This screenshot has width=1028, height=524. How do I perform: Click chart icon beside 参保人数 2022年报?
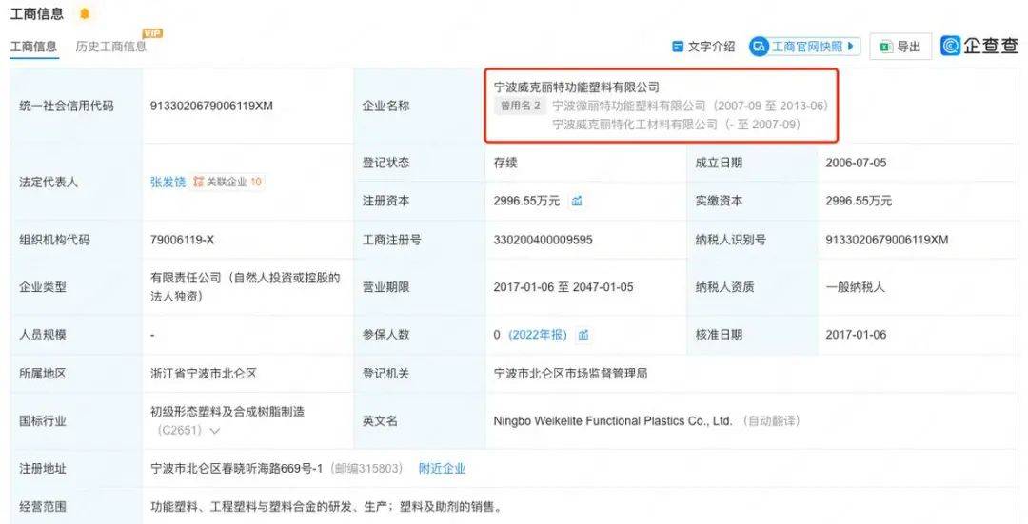(583, 335)
